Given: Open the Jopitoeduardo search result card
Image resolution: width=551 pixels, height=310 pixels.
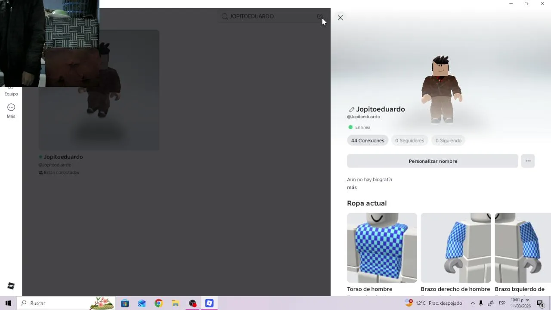Looking at the screenshot, I should pos(99,102).
